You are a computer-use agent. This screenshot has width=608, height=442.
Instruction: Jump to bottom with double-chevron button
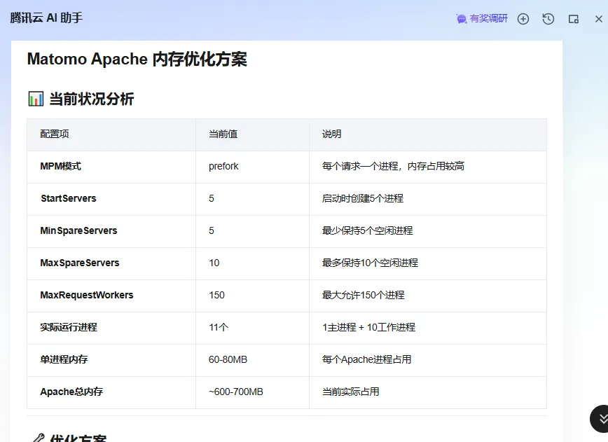[x=600, y=419]
